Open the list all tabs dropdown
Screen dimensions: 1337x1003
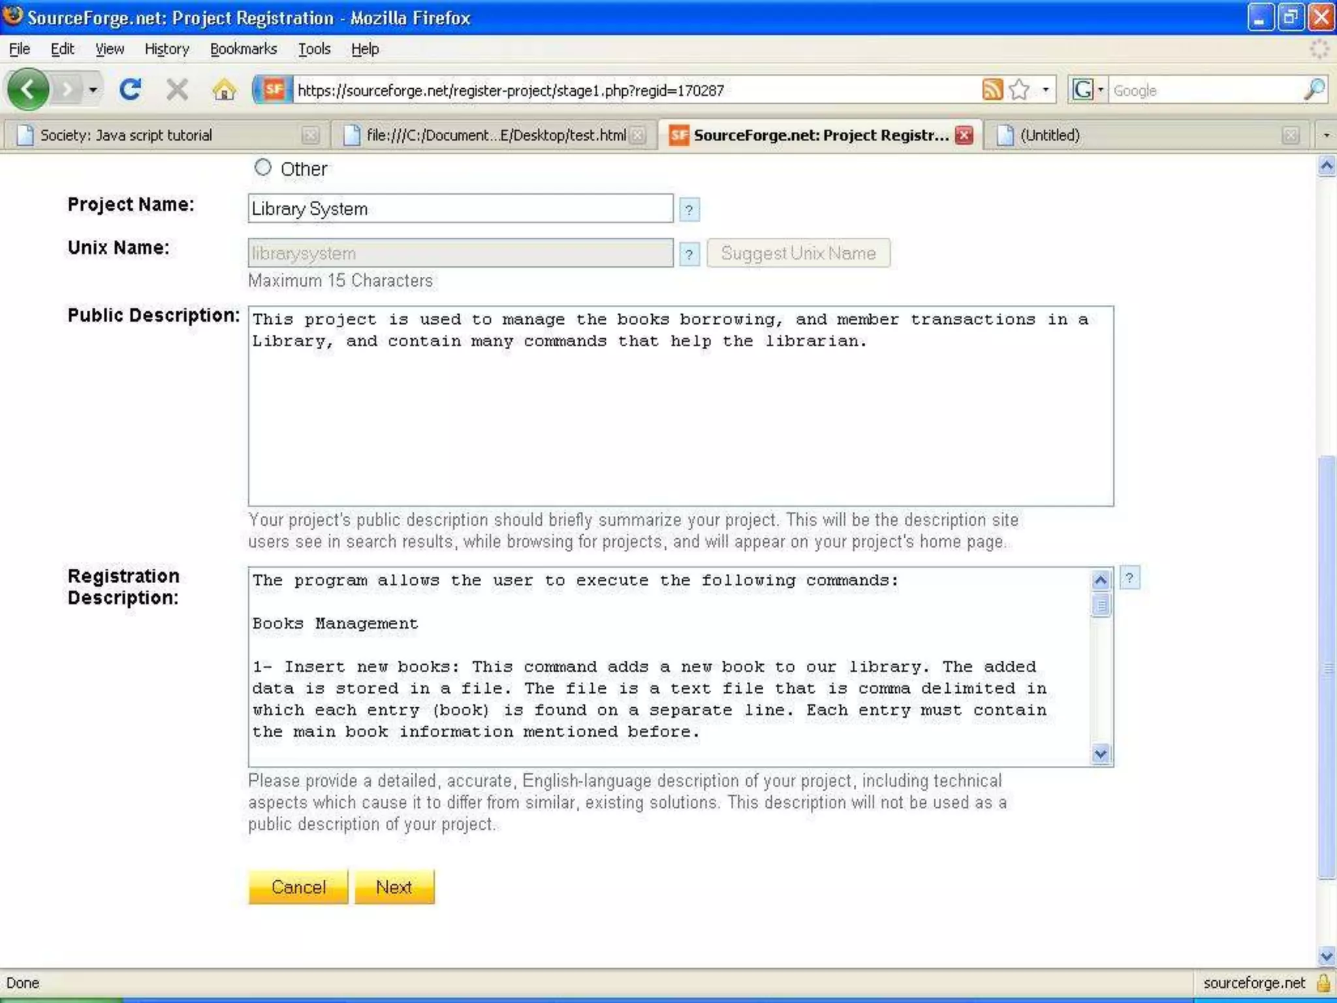1326,135
